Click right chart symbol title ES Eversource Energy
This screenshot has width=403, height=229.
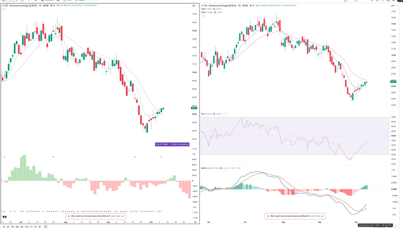coord(226,5)
